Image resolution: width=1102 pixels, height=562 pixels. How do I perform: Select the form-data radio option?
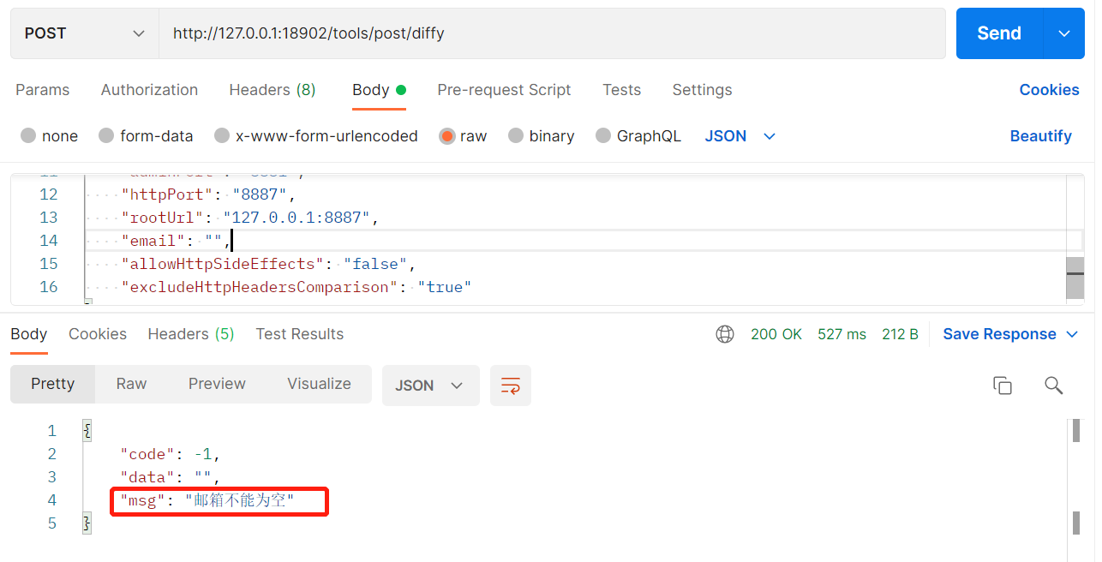tap(106, 135)
